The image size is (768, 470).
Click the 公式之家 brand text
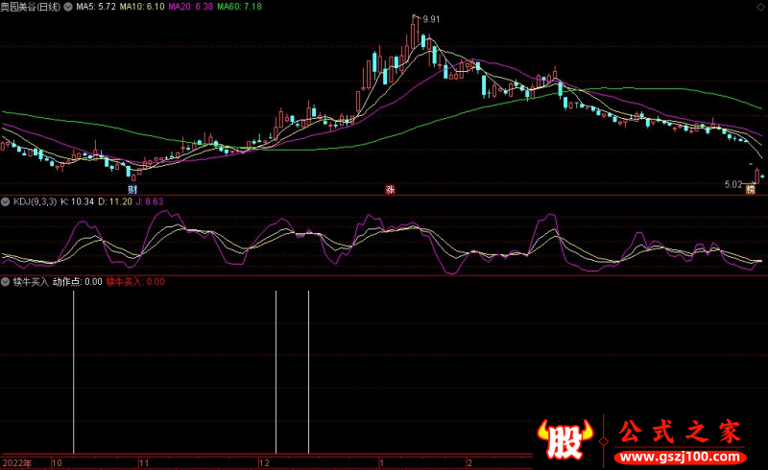[x=680, y=431]
